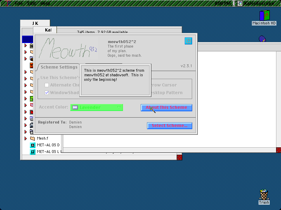Select the MET-AL OS D file icon
Viewport: 281px width, 210px height.
click(32, 145)
